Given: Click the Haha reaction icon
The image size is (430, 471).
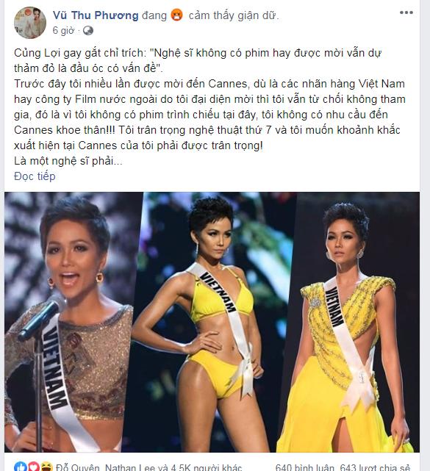Looking at the screenshot, I should [x=46, y=467].
